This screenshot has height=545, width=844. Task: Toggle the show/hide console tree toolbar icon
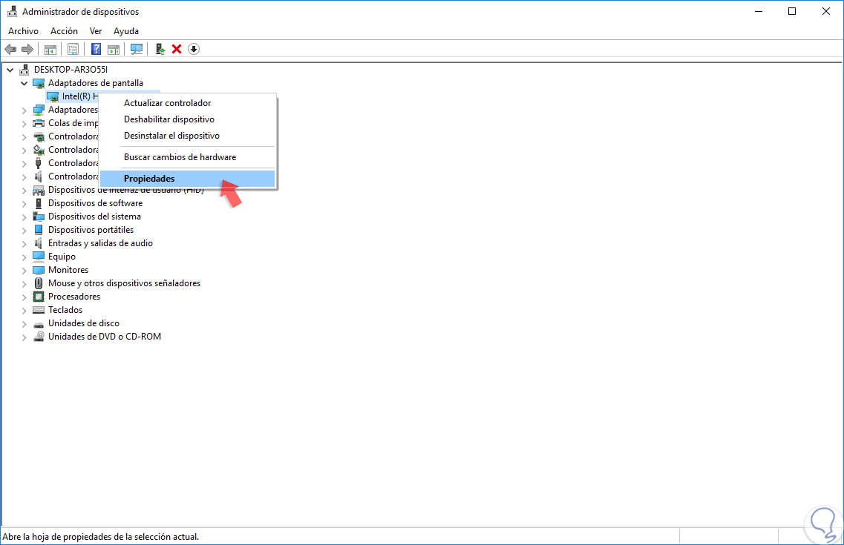[50, 50]
